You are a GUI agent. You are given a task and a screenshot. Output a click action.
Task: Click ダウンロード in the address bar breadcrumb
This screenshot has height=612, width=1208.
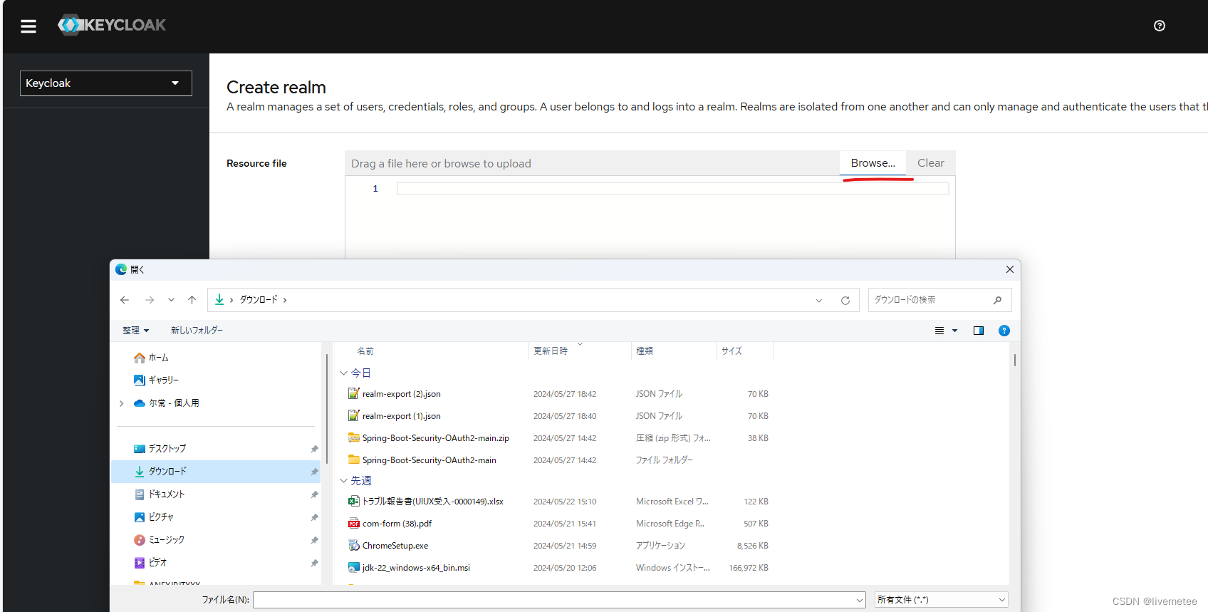pyautogui.click(x=259, y=300)
